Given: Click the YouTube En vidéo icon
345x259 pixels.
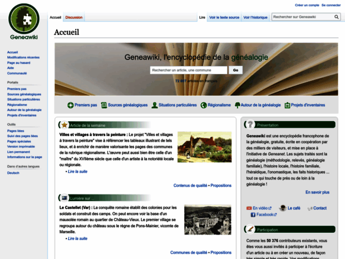Looking at the screenshot, I should 249,208.
